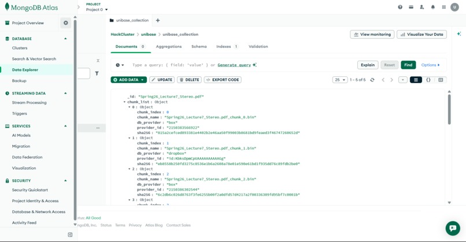This screenshot has height=242, width=466.
Task: Open invite user icon in header
Action: 421,7
